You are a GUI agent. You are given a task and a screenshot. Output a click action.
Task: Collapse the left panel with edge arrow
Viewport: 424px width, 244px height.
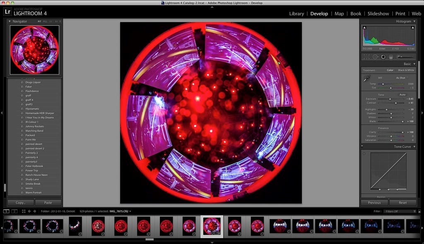point(2,112)
